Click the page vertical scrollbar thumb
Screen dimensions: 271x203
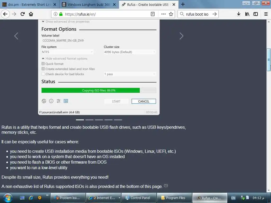(269, 60)
